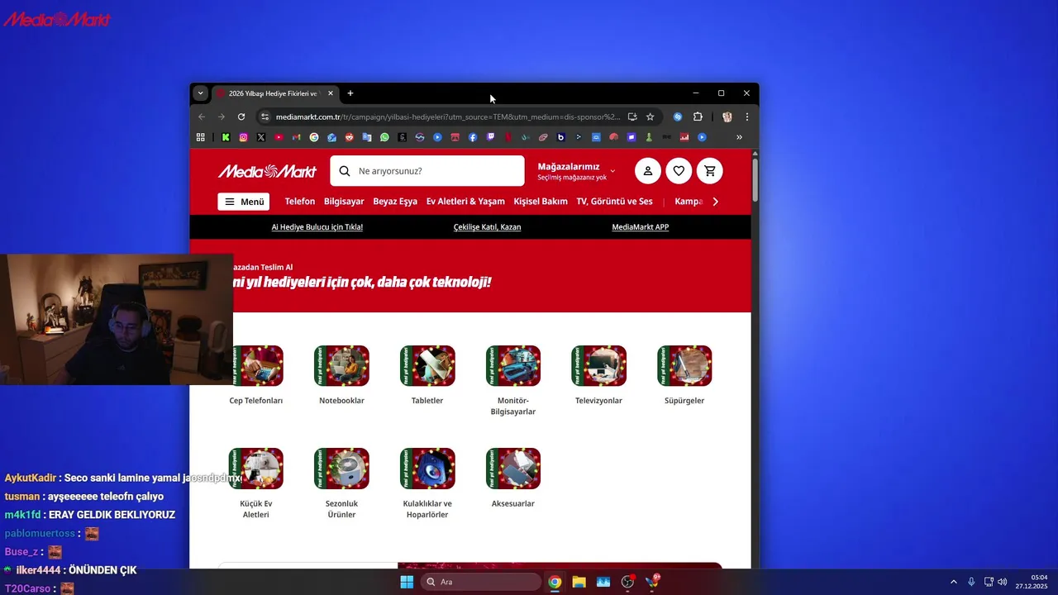Viewport: 1058px width, 595px height.
Task: Show hidden bookmarks via double chevron
Action: click(x=739, y=137)
